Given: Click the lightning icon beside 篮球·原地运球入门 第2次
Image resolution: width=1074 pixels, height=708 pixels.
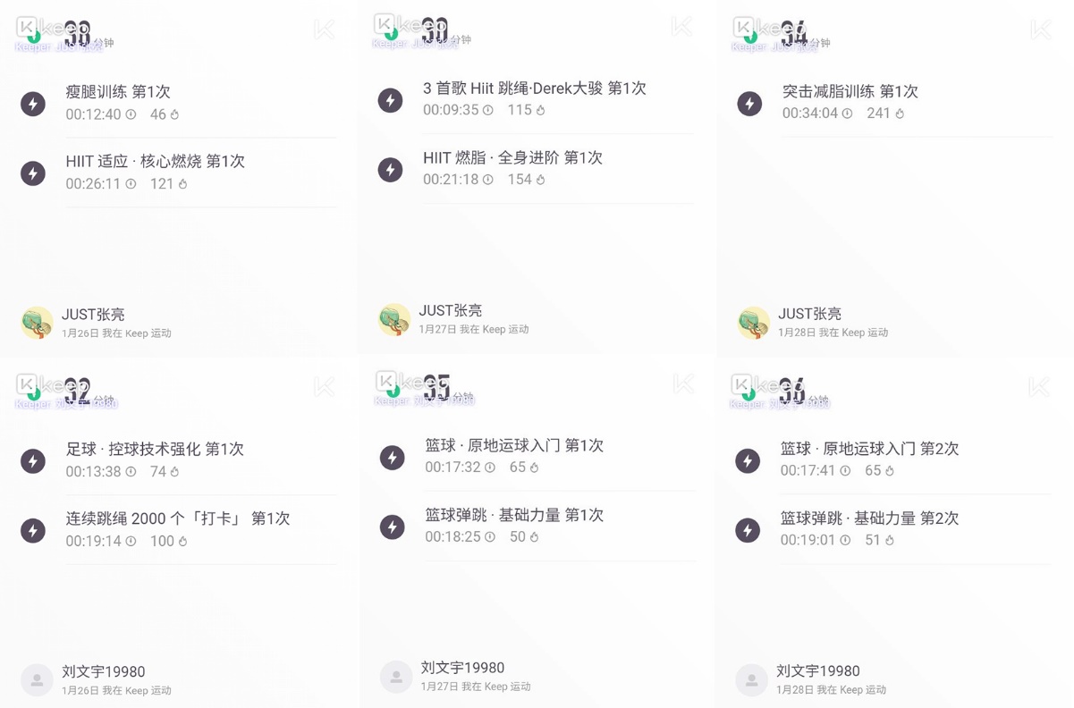Looking at the screenshot, I should 749,460.
